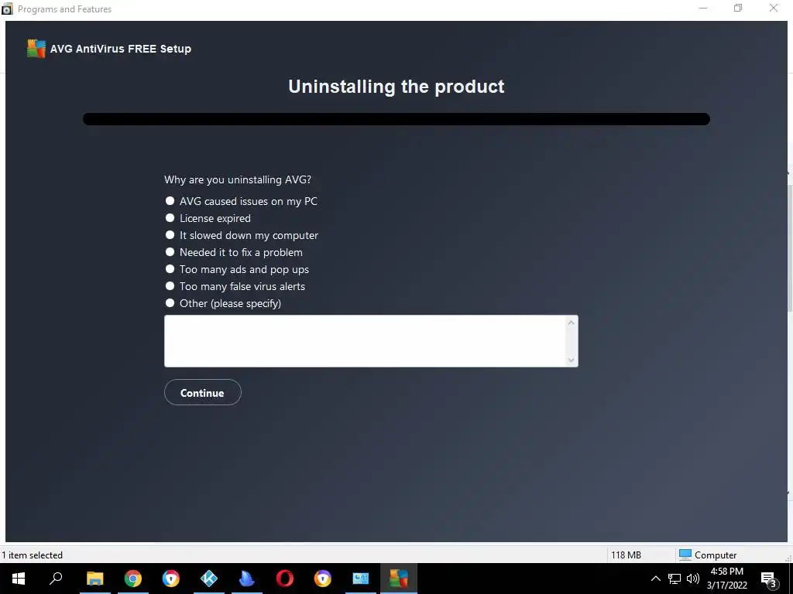Image resolution: width=793 pixels, height=594 pixels.
Task: Select 'Needed it to fix a problem'
Action: tap(170, 252)
